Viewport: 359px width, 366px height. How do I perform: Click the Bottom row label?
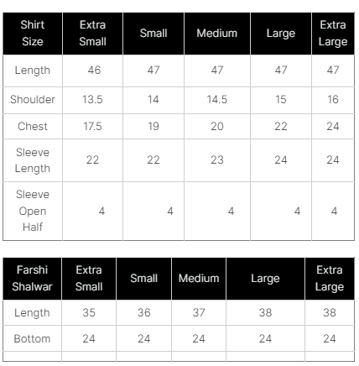point(32,339)
